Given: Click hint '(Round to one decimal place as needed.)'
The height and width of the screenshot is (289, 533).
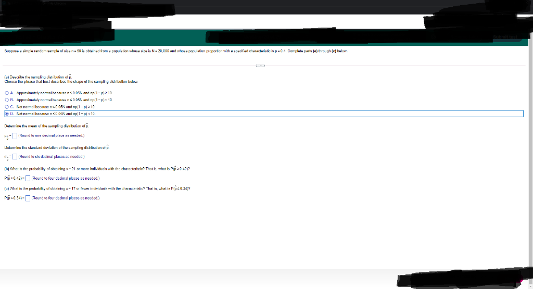Looking at the screenshot, I should [x=52, y=136].
